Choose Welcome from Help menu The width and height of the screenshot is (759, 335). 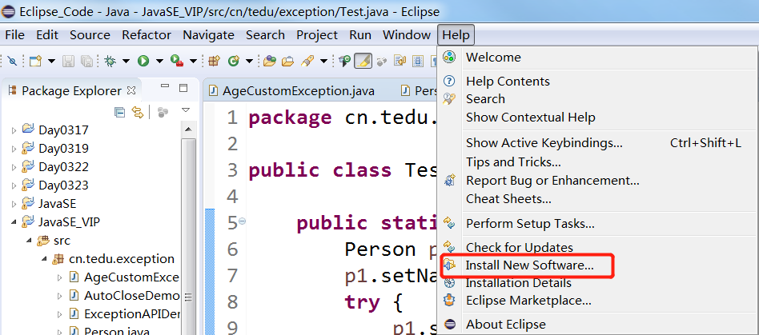[x=598, y=57]
